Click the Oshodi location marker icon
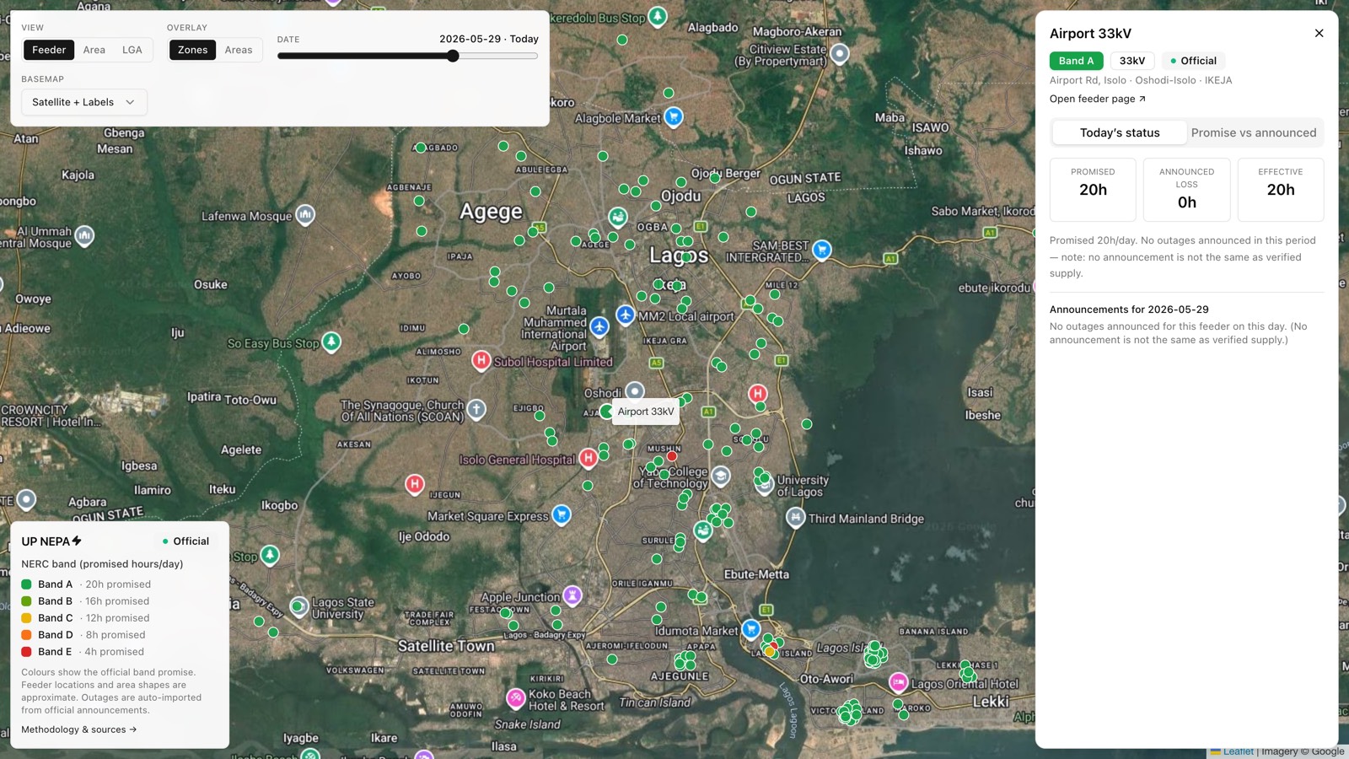Viewport: 1349px width, 759px height. coord(635,390)
